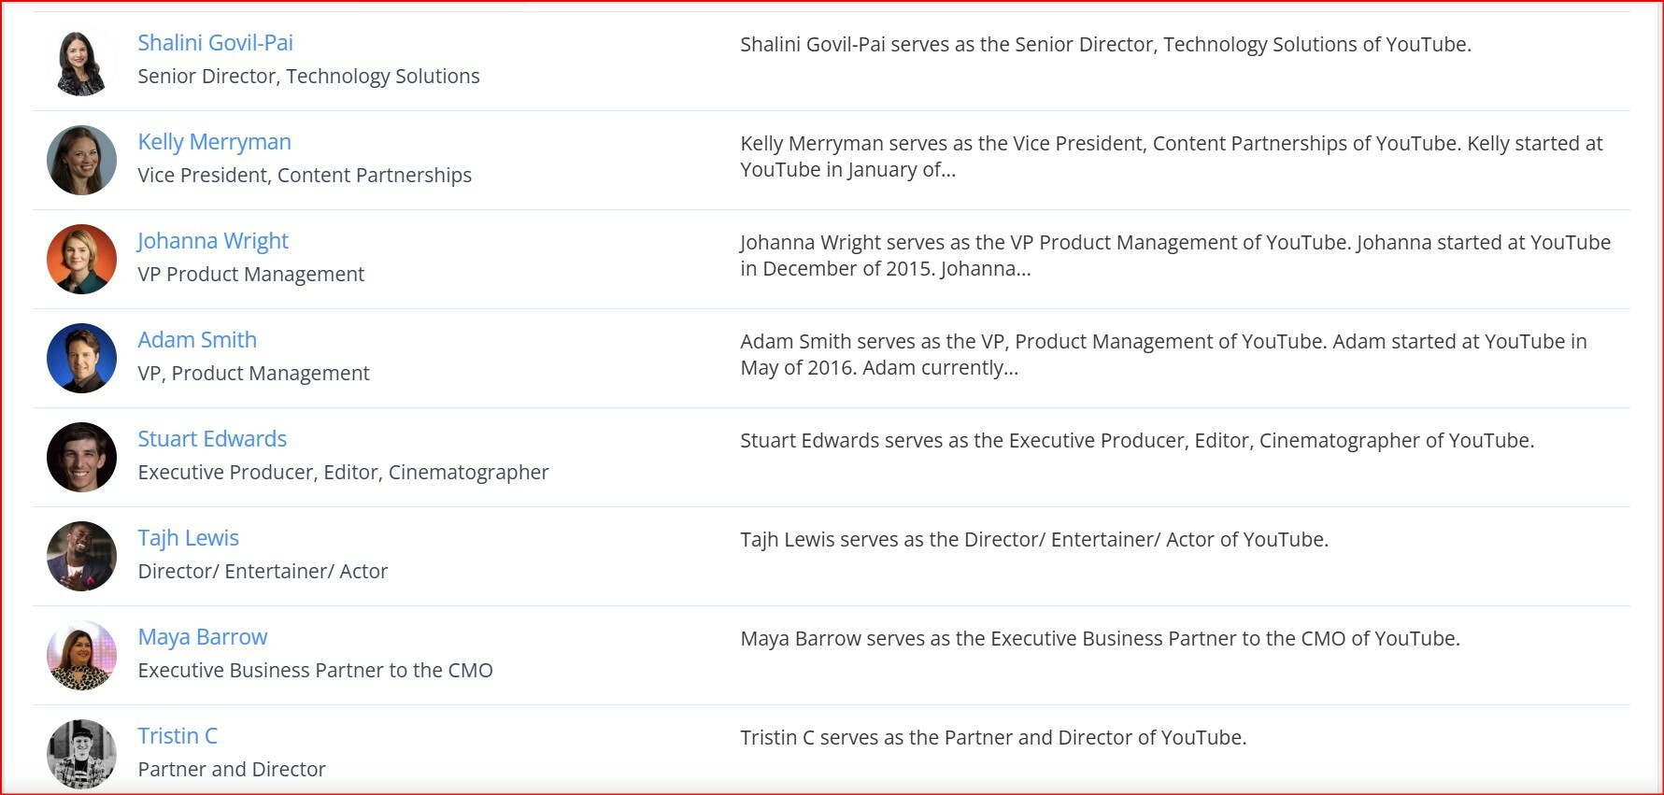Click the title 'Vice President, Content Partnerships'
1664x795 pixels.
coord(305,176)
